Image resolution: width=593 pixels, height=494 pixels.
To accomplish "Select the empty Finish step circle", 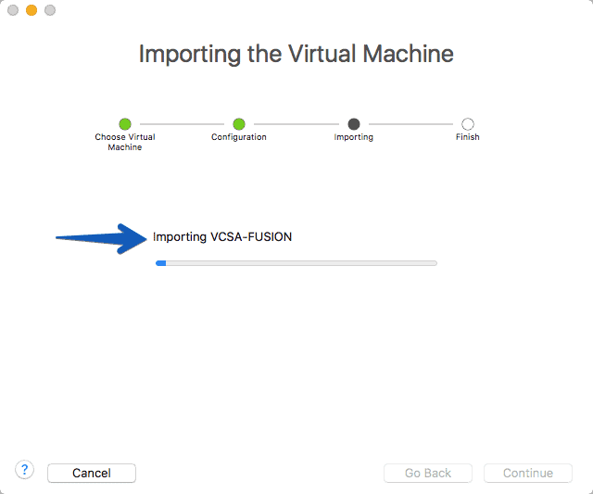I will [468, 124].
